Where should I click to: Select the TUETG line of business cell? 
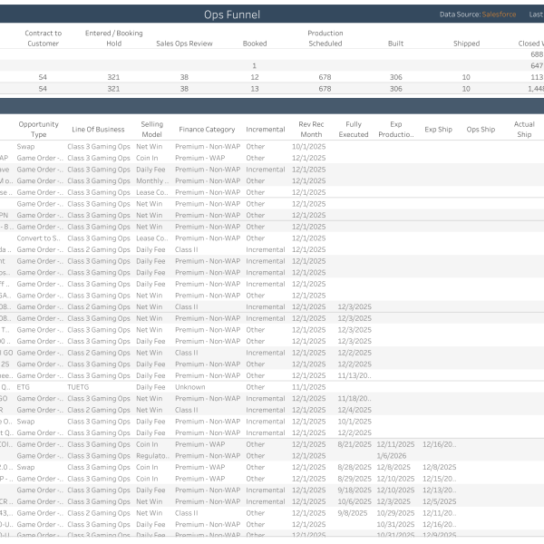78,387
